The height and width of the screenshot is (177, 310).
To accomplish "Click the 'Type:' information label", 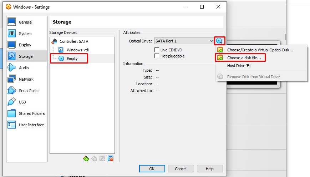I will 147,70.
